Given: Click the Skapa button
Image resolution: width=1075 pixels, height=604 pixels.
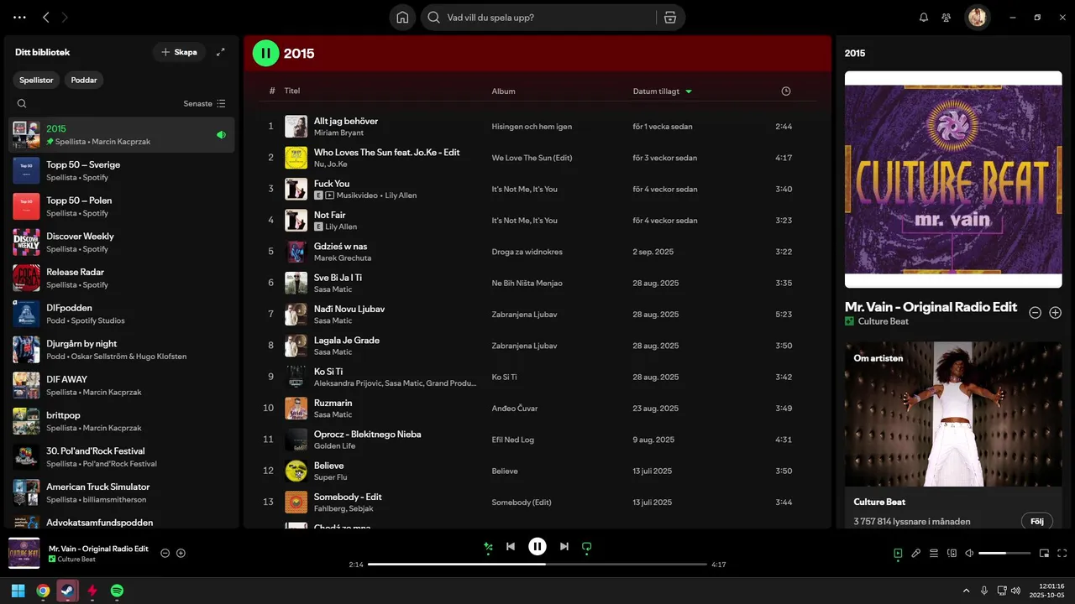Looking at the screenshot, I should (179, 52).
